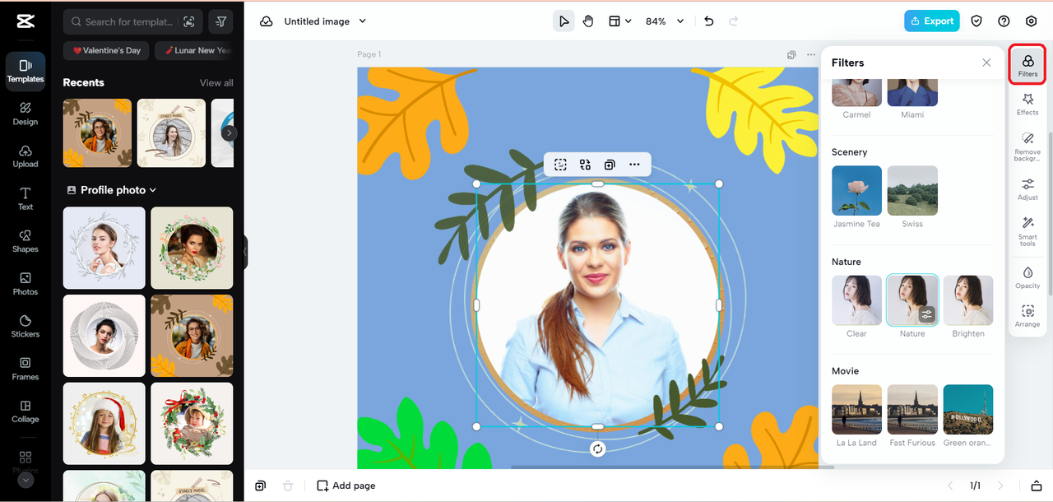Adjust the Nature filter intensity icon
Image resolution: width=1053 pixels, height=502 pixels.
click(x=927, y=314)
